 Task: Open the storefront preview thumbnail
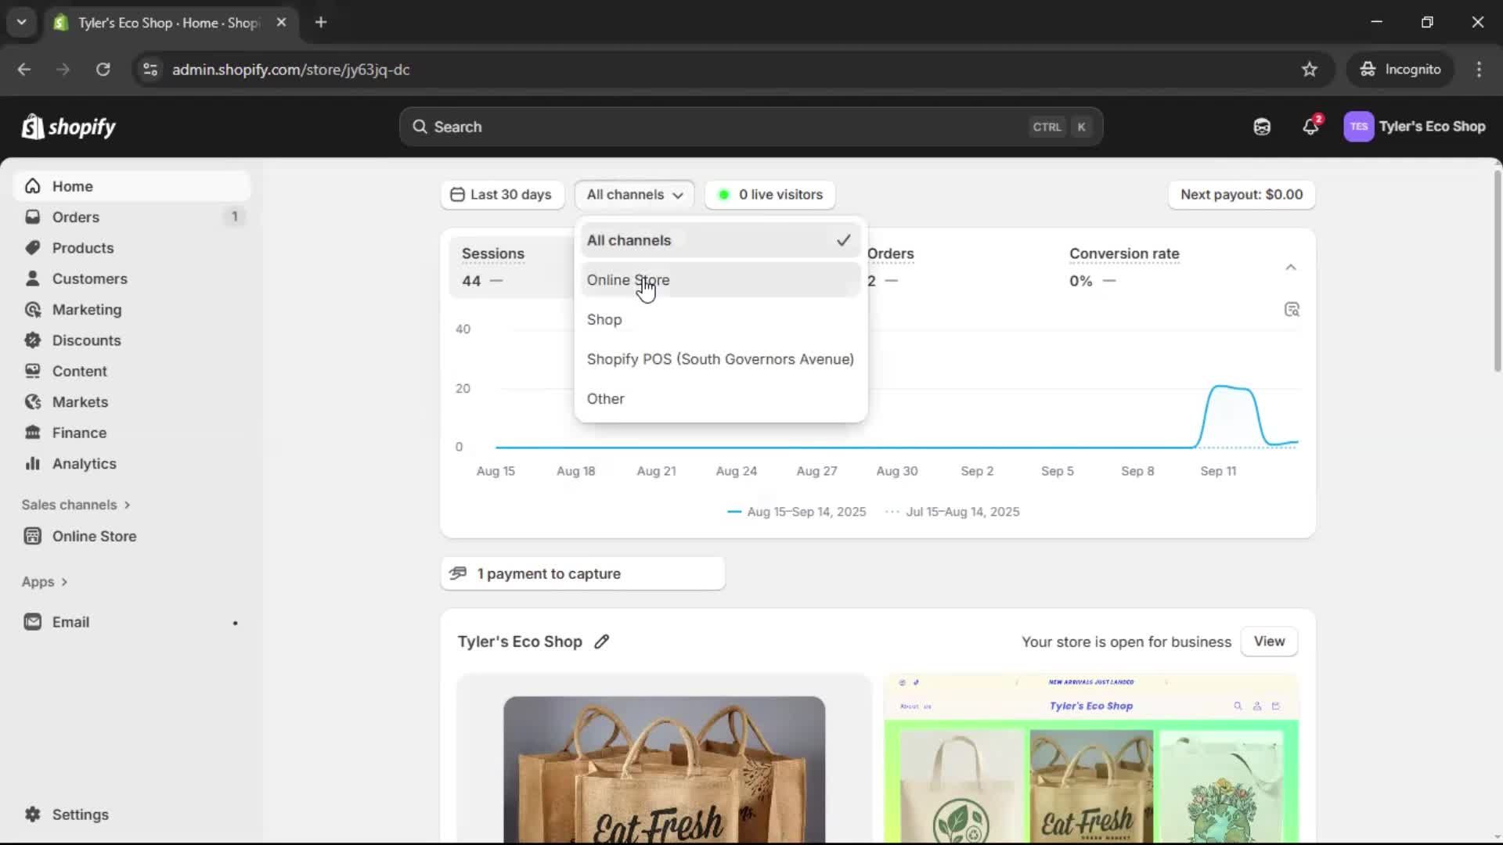pyautogui.click(x=1091, y=759)
